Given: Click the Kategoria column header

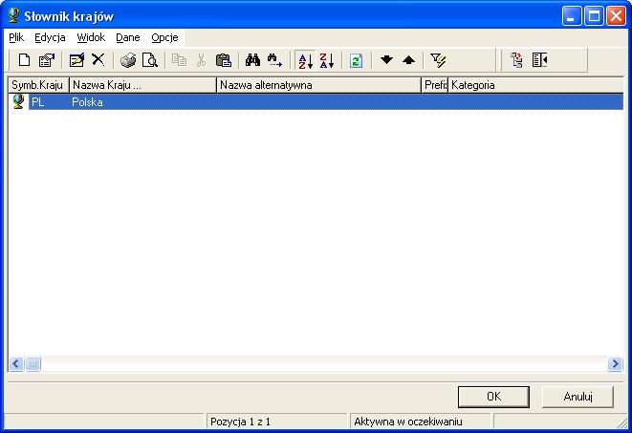Looking at the screenshot, I should pos(535,85).
